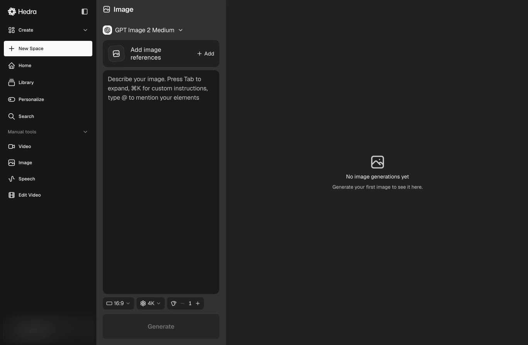Select the Video manual tool

pos(48,146)
